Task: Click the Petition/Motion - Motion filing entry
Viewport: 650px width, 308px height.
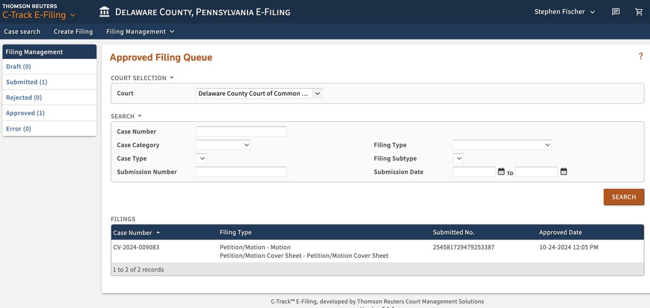Action: coord(255,247)
